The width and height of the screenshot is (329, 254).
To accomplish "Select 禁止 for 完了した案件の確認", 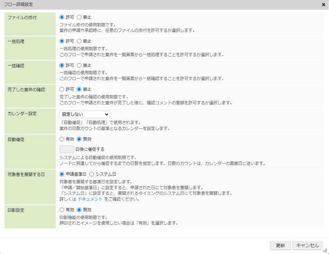I will point(79,89).
